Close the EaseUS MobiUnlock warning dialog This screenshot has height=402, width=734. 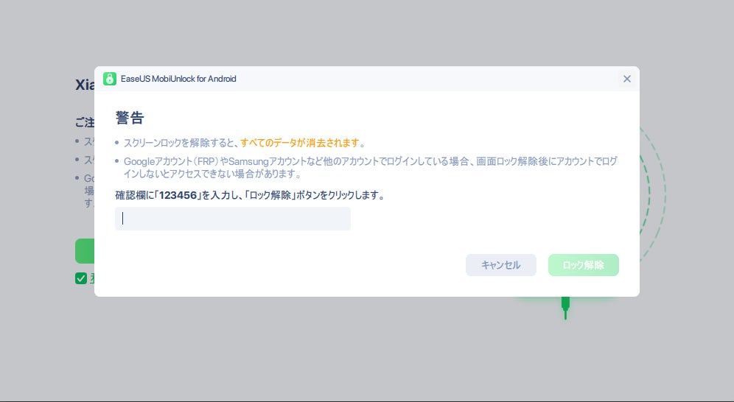pyautogui.click(x=627, y=79)
